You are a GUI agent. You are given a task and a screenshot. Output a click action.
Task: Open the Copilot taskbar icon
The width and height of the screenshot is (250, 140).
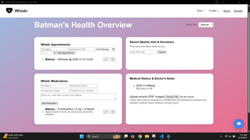click(x=133, y=136)
